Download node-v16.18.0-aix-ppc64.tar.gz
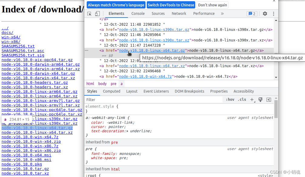Screen dimensions: 305x177 37,60
